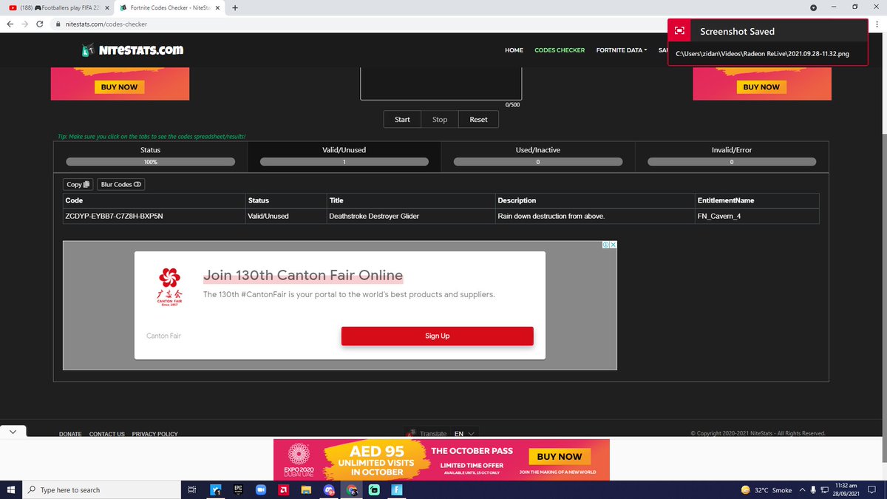The image size is (887, 499).
Task: Close the Canton Fair ad with X icon
Action: point(613,245)
